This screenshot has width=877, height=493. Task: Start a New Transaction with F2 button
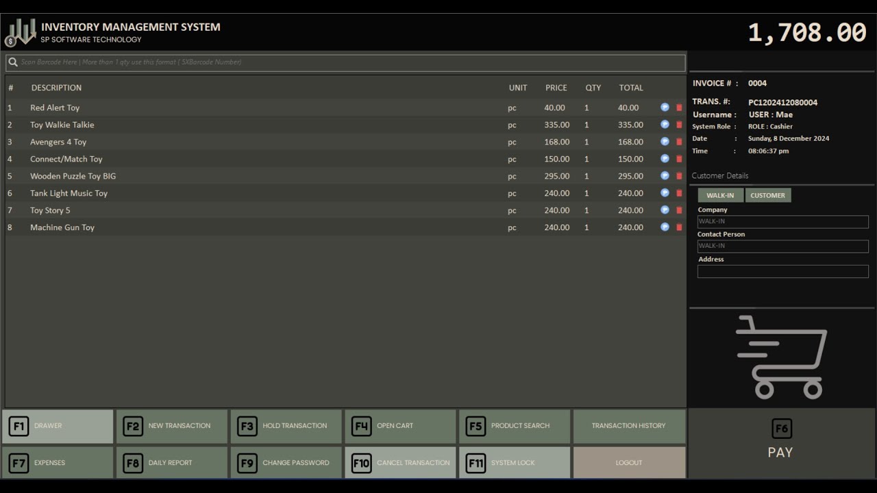pos(172,426)
